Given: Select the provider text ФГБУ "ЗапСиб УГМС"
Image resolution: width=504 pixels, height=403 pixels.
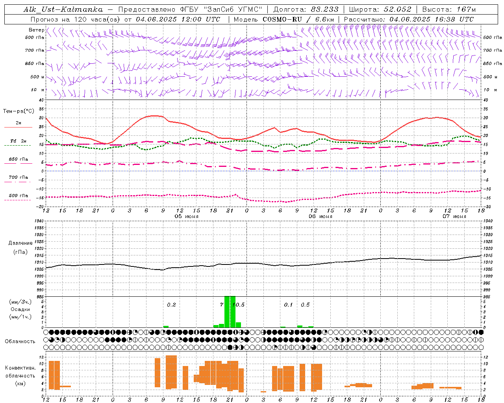Looking at the screenshot, I should point(221,9).
